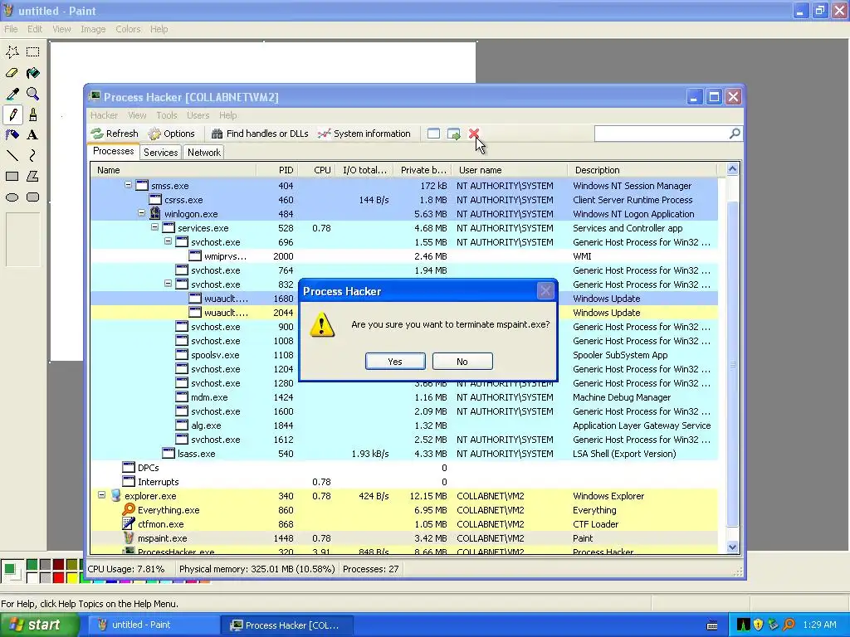Select Paint's rectangular Select tool
Image resolution: width=850 pixels, height=637 pixels.
pos(33,52)
